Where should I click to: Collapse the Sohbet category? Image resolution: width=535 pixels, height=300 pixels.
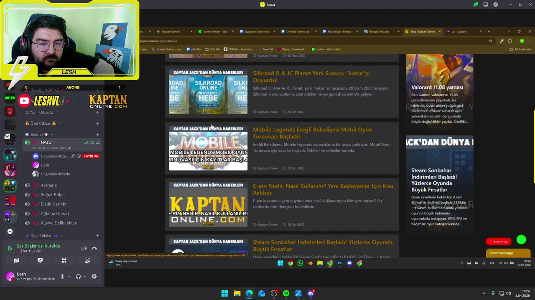(39, 135)
